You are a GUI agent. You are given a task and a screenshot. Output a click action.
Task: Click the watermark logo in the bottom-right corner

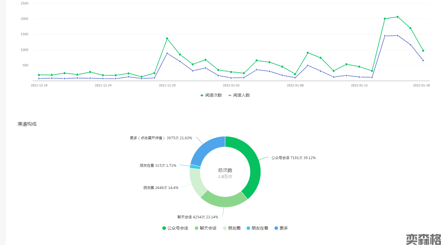point(423,239)
